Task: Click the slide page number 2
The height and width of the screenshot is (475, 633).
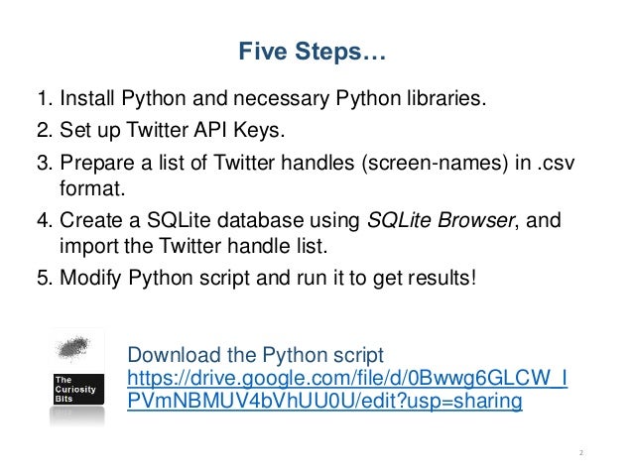Action: pos(581,453)
